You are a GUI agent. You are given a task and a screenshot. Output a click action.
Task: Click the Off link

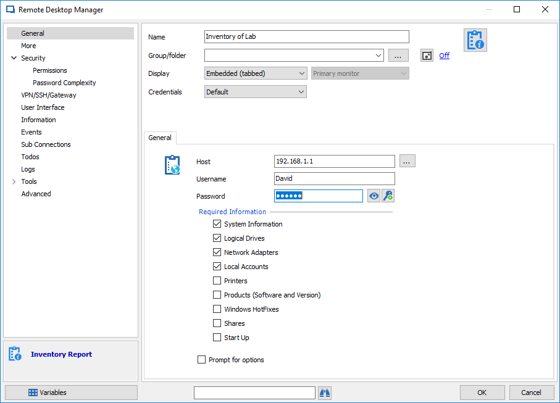(x=444, y=56)
